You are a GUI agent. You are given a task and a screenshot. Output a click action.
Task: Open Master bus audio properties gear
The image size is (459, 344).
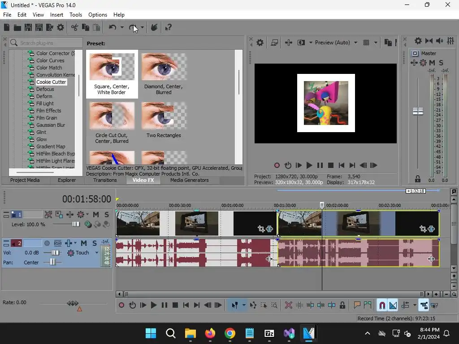click(x=418, y=41)
